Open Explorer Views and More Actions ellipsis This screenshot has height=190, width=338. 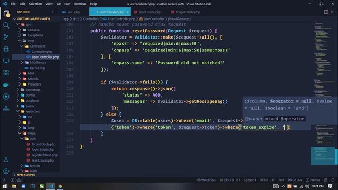54,12
